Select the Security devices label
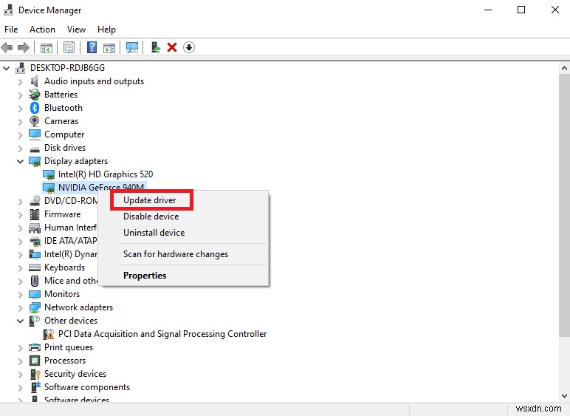The height and width of the screenshot is (416, 570). [75, 374]
